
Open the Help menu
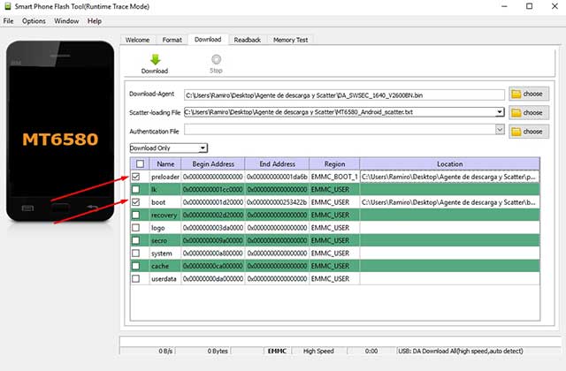click(x=95, y=21)
